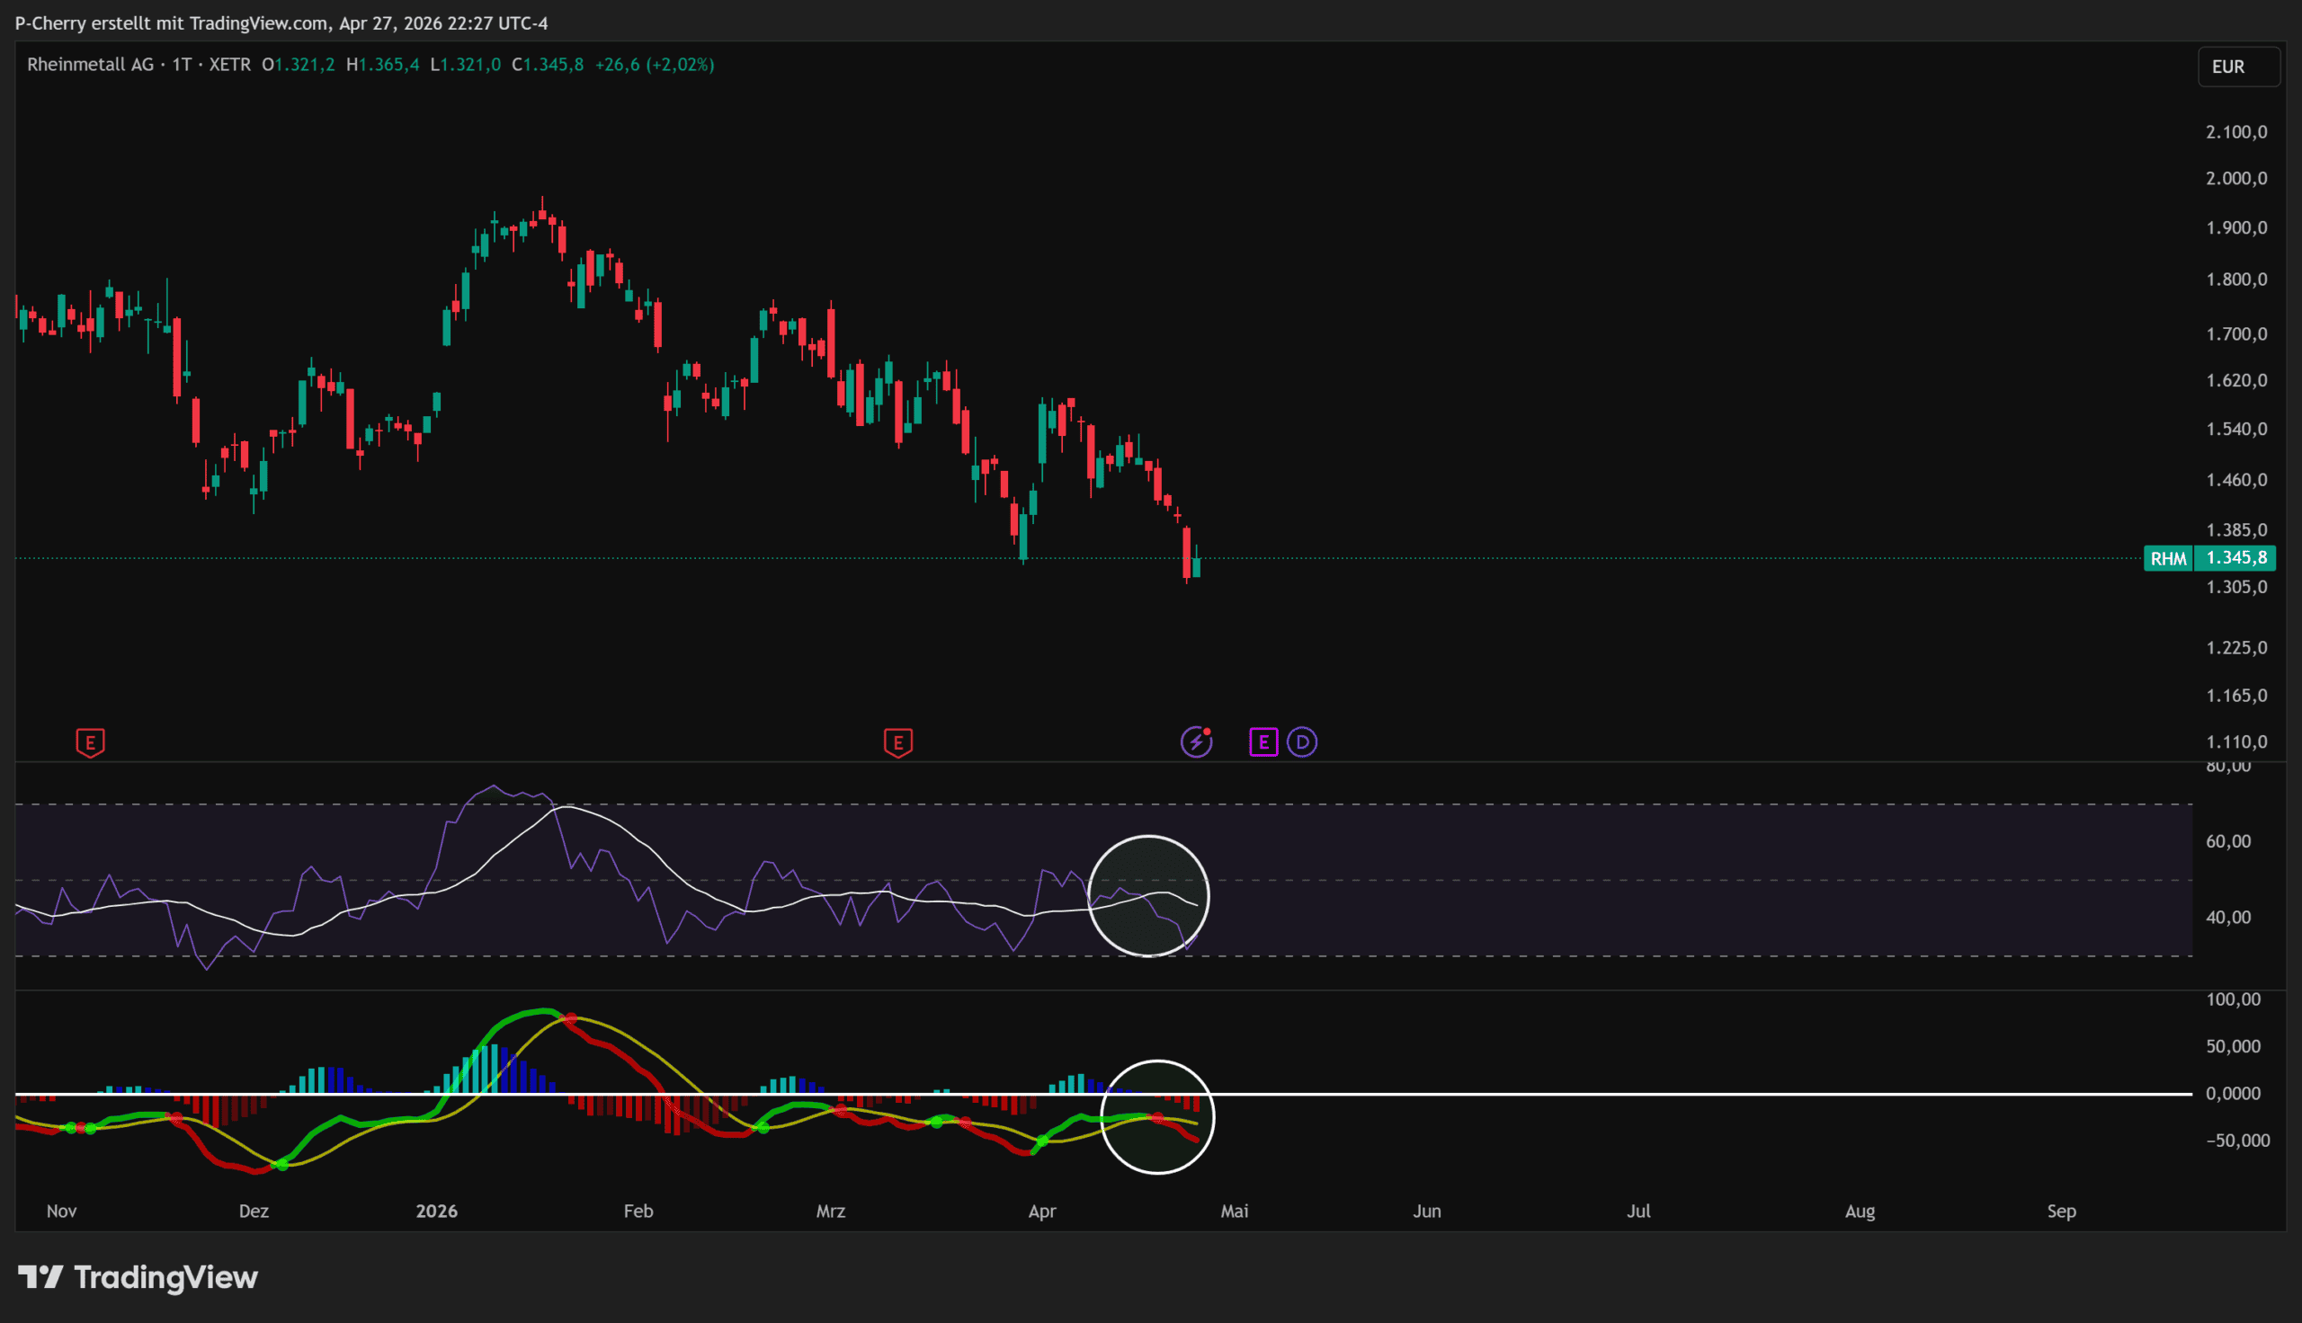
Task: Click the 2.000,0 price axis label
Action: [x=2235, y=178]
